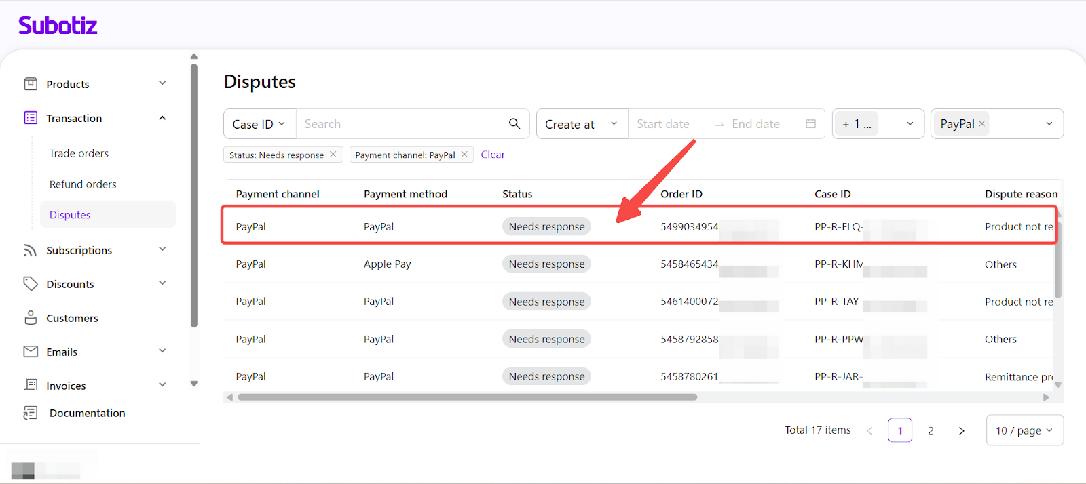Viewport: 1086px width, 484px height.
Task: Go to page 2 of disputes
Action: coord(931,430)
